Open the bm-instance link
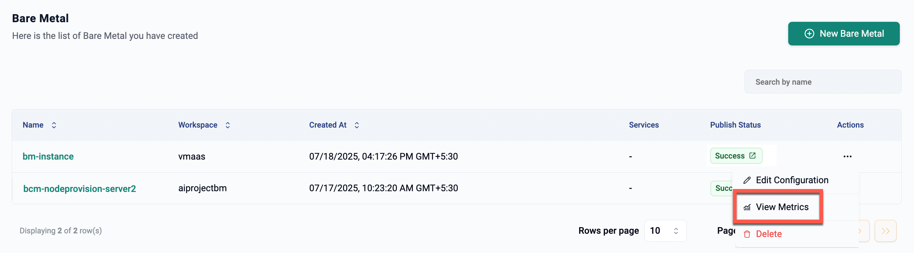This screenshot has width=914, height=253. coord(48,156)
